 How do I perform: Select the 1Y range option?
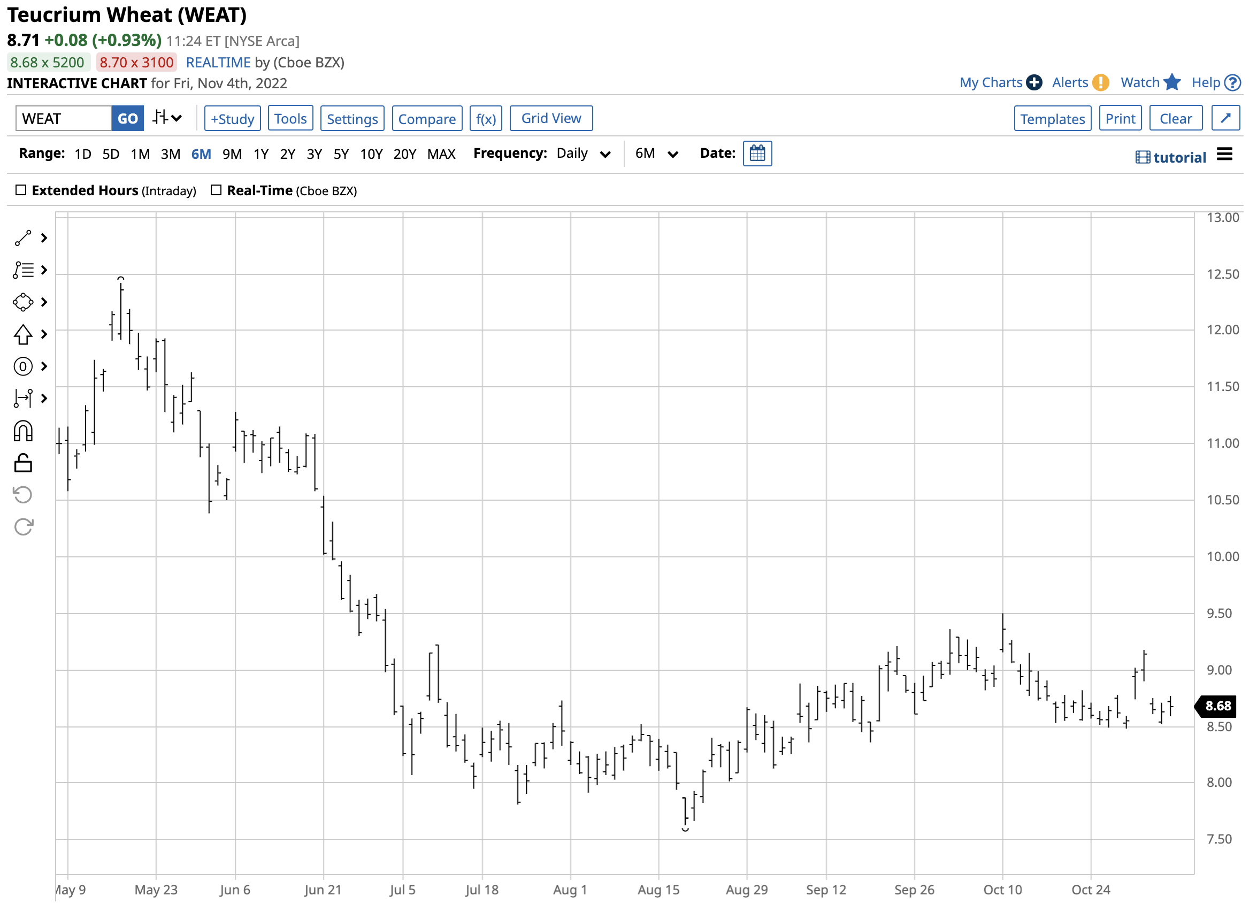click(261, 154)
